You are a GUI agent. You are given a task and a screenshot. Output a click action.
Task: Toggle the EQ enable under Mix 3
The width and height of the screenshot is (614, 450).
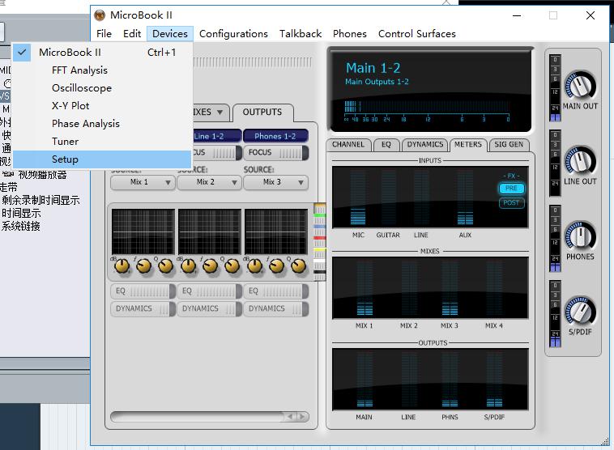276,291
